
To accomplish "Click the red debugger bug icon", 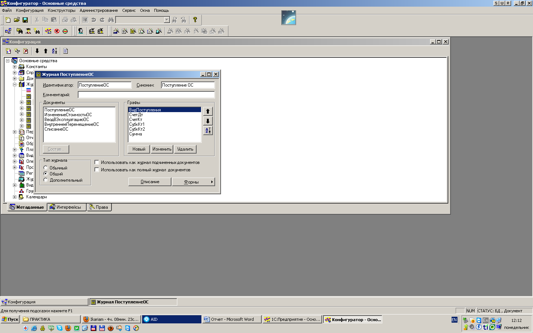I will click(57, 31).
